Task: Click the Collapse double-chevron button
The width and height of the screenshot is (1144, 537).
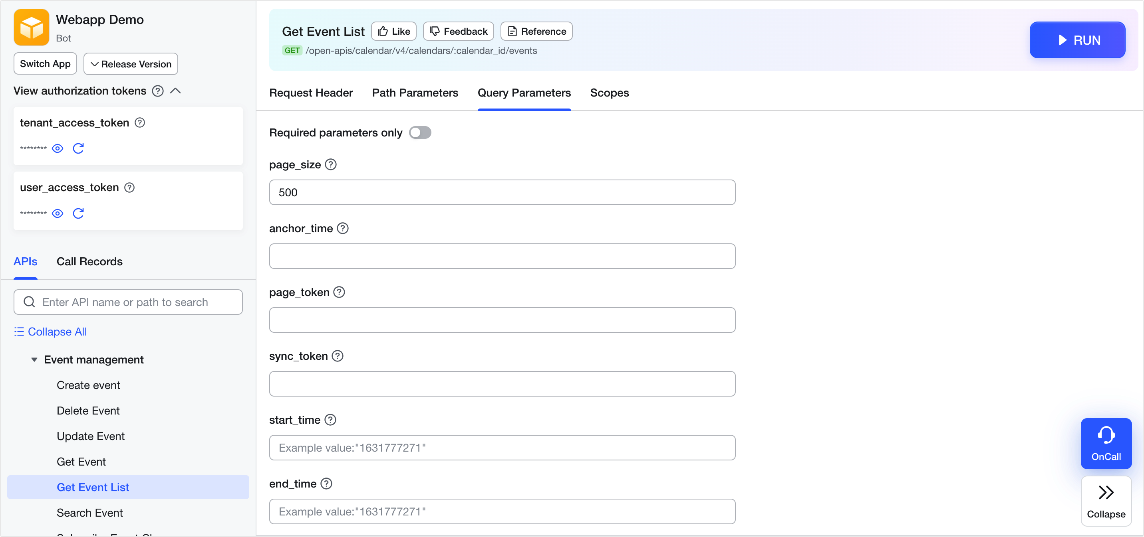Action: pyautogui.click(x=1106, y=501)
